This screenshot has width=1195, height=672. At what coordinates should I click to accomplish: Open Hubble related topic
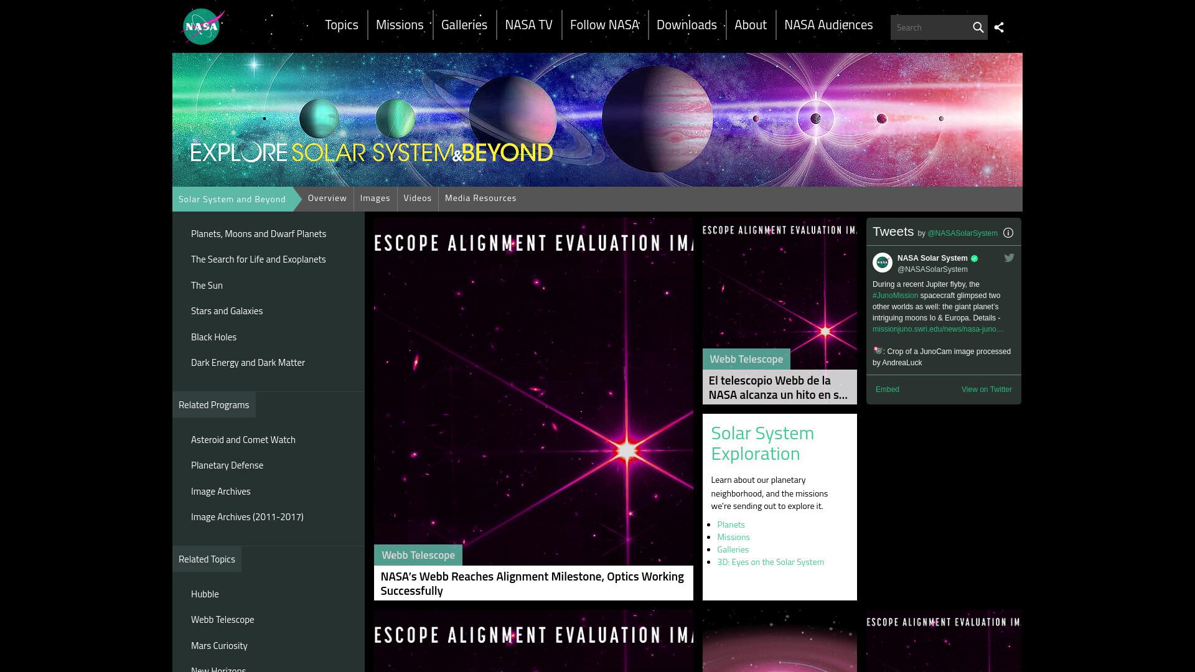(205, 594)
